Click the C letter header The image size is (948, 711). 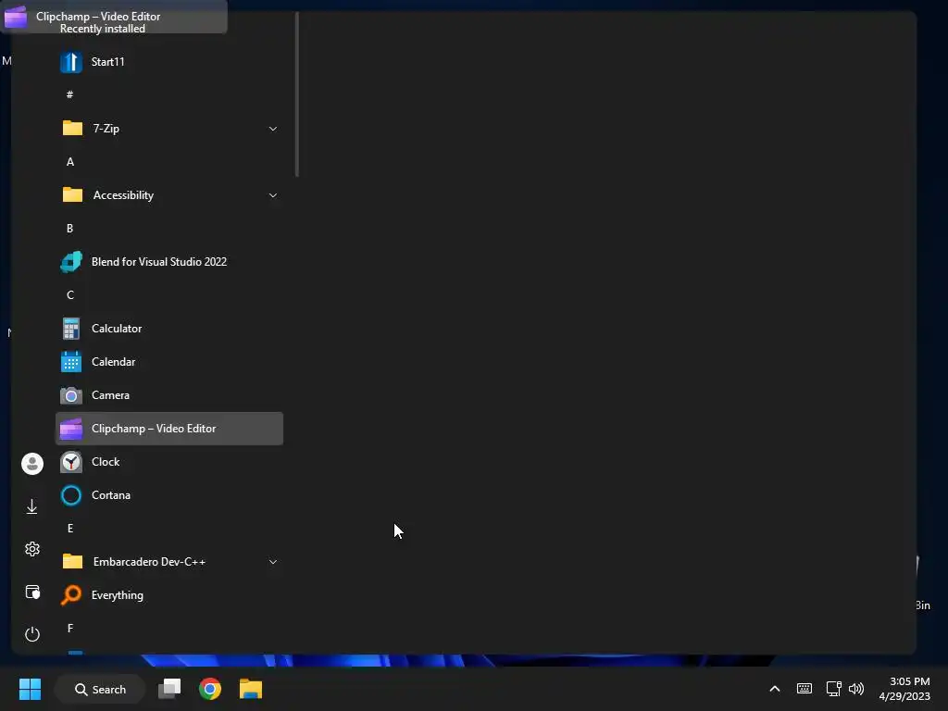coord(70,295)
